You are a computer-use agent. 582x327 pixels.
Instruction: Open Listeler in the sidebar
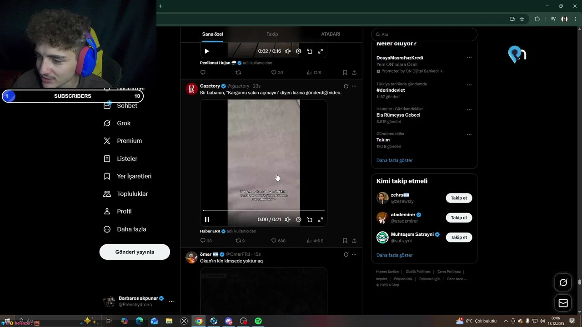tap(121, 159)
